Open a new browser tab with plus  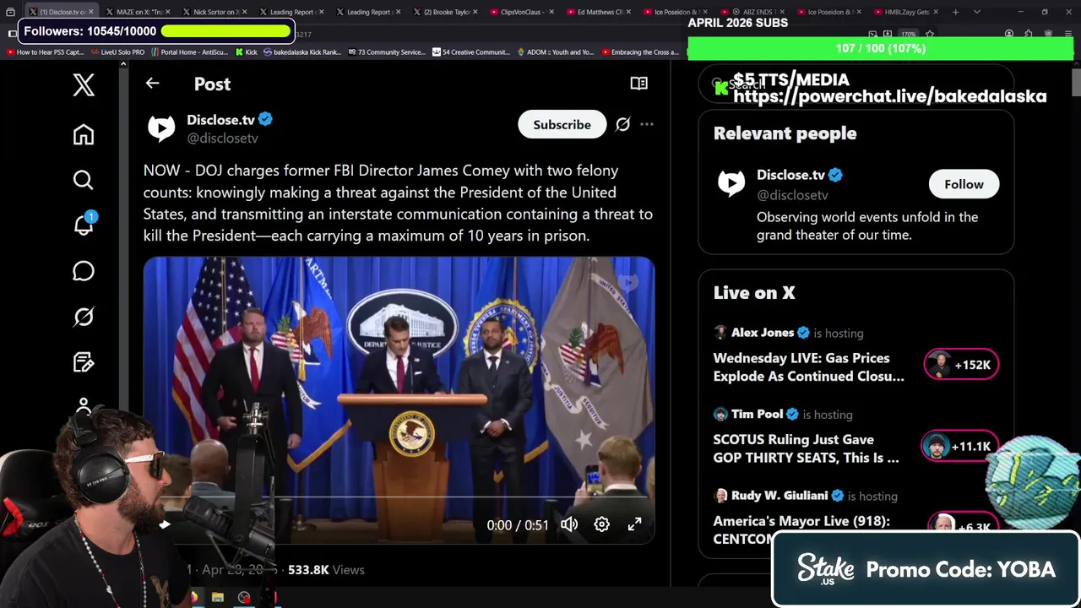955,12
